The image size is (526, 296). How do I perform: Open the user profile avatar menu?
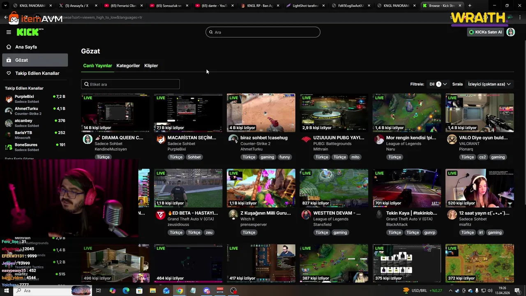pyautogui.click(x=510, y=32)
